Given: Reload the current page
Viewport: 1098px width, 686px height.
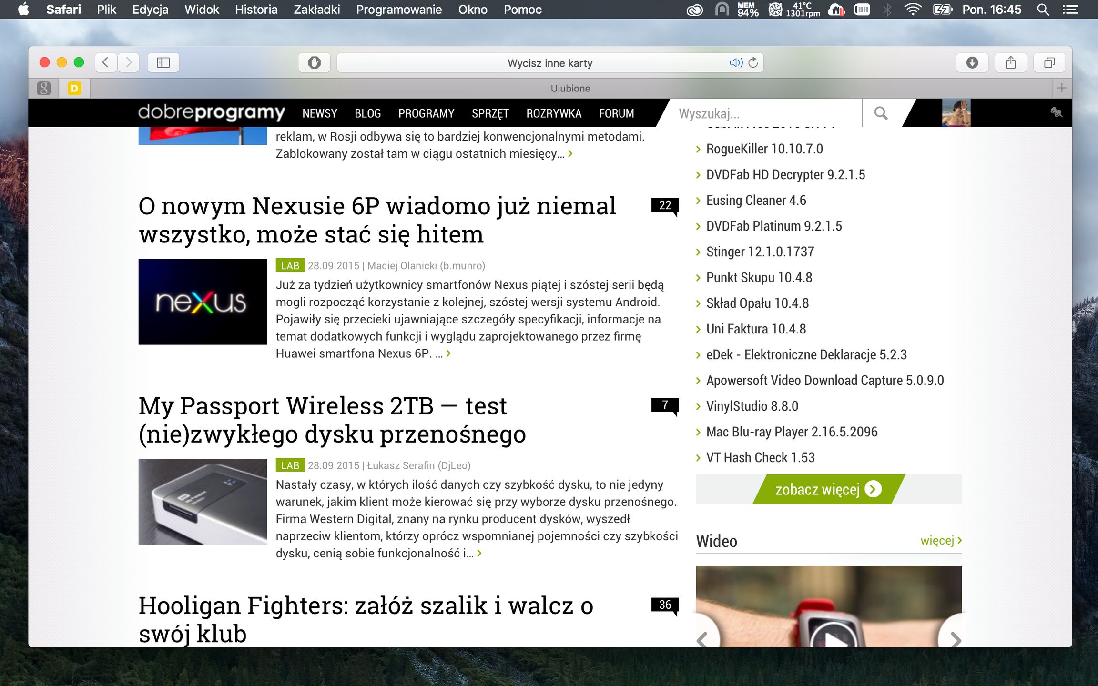Looking at the screenshot, I should [x=753, y=62].
